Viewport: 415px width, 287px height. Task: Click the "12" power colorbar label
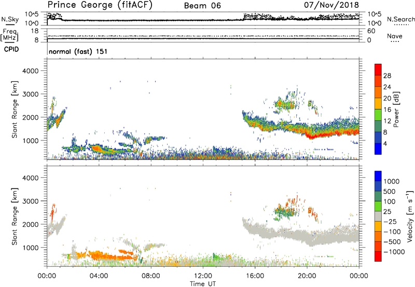click(x=387, y=121)
